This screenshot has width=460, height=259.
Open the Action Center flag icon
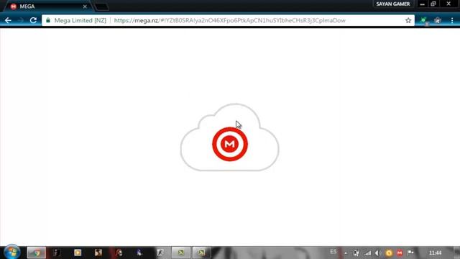pyautogui.click(x=410, y=253)
